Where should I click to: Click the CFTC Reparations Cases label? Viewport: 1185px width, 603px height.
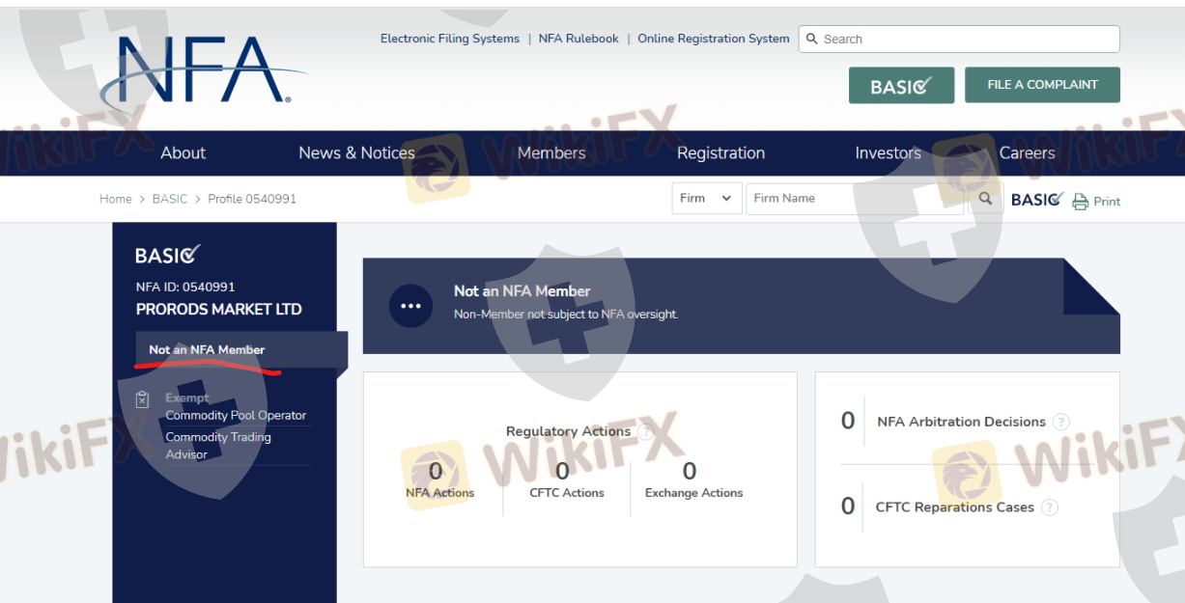pyautogui.click(x=954, y=507)
